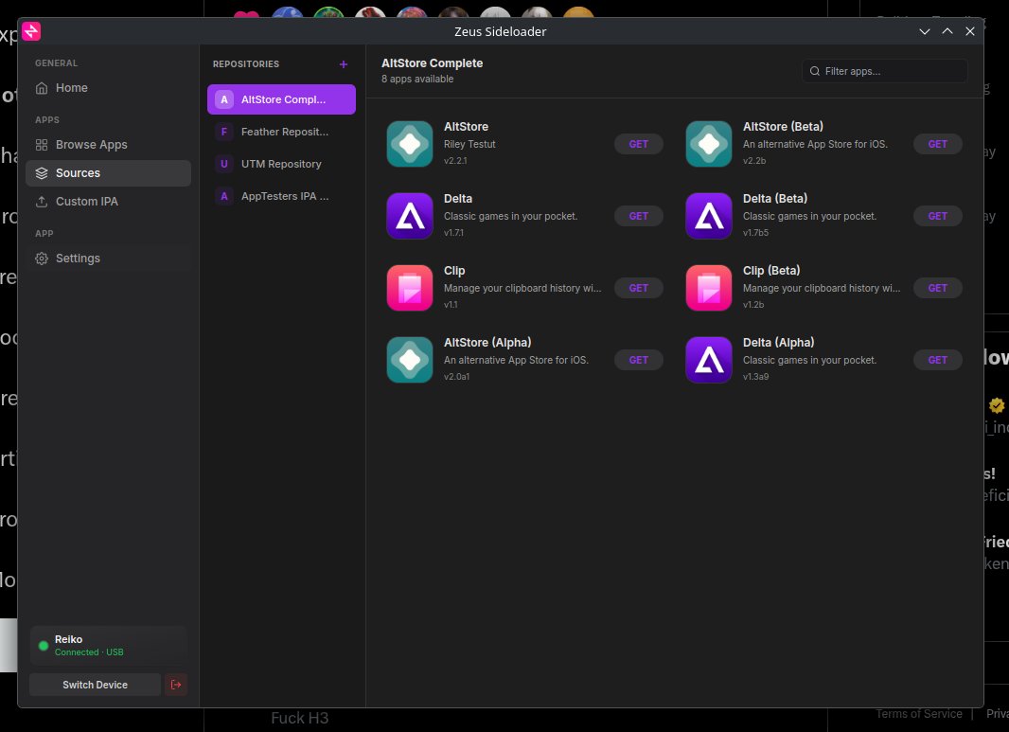
Task: Add a new repository with plus icon
Action: point(344,64)
